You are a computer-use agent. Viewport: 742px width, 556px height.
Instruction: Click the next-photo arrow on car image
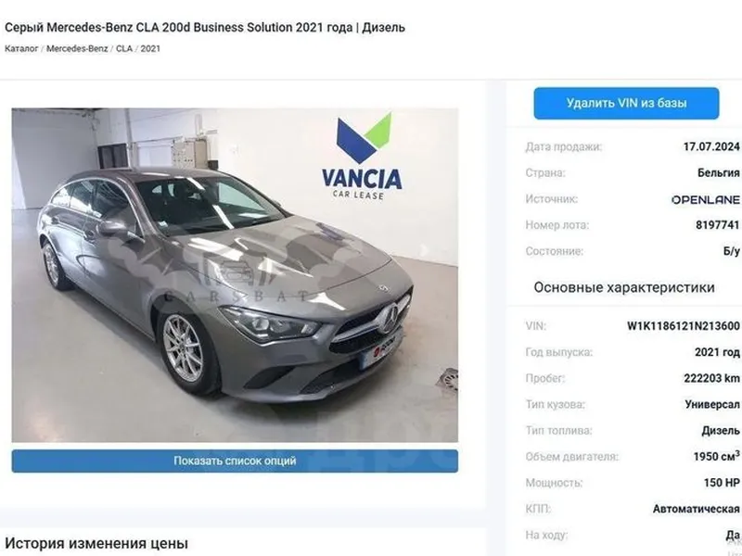coord(424,250)
